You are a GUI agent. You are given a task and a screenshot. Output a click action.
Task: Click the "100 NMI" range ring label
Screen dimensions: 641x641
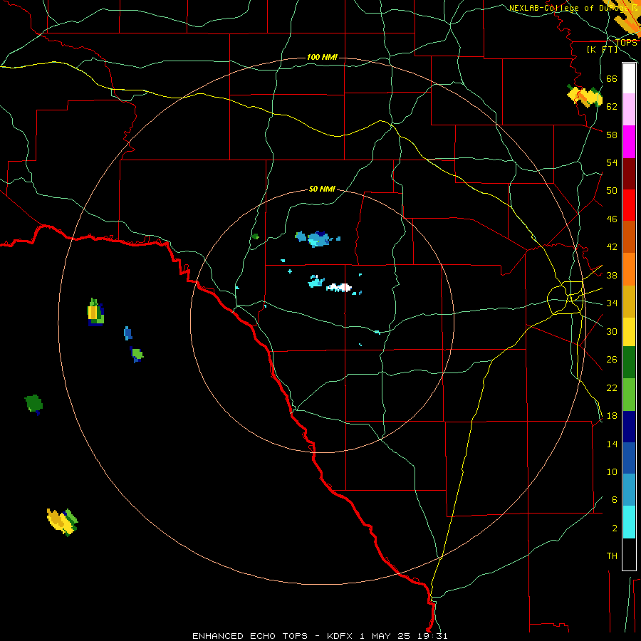(x=322, y=57)
